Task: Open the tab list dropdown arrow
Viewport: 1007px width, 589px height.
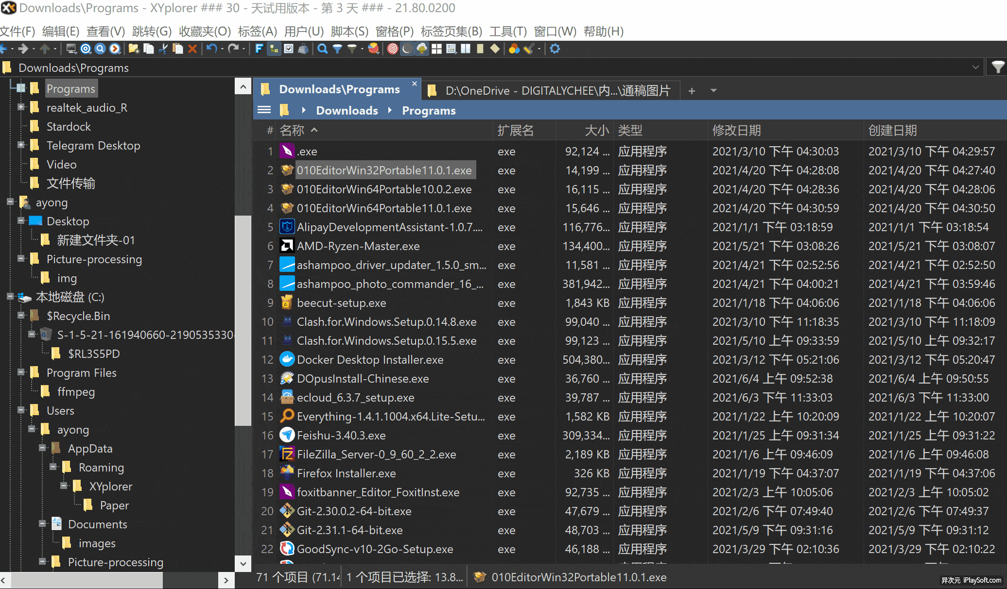Action: (713, 90)
